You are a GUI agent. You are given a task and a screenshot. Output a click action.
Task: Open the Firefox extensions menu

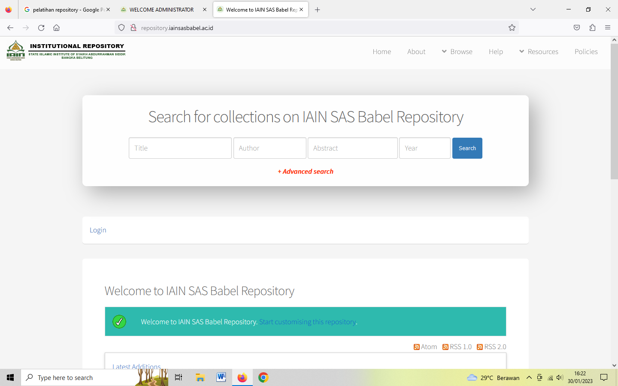[x=592, y=28]
